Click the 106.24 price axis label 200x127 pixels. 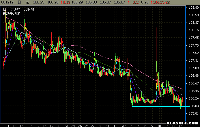[194, 98]
